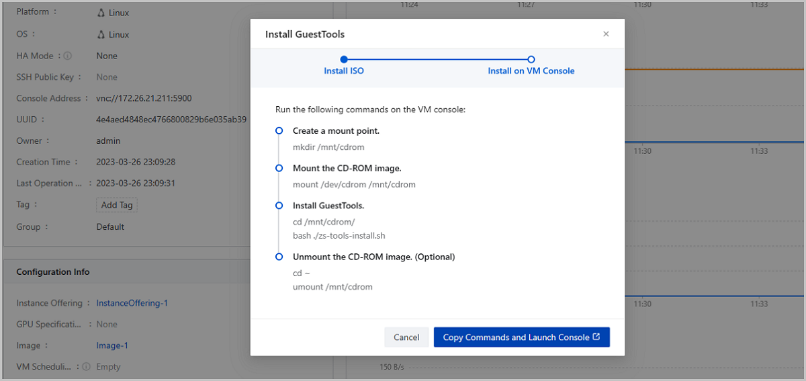Open the Image-1 link

[111, 345]
